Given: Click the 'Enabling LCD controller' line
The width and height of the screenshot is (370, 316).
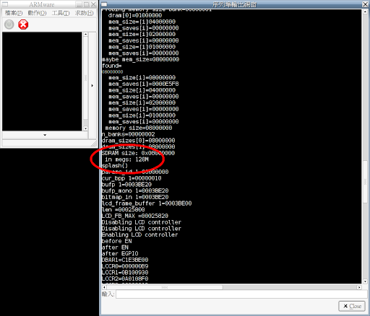Looking at the screenshot, I should (x=139, y=234).
